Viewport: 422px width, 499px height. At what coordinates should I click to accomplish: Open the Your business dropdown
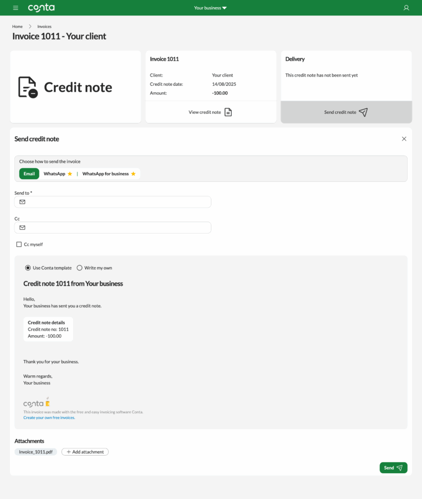(210, 8)
